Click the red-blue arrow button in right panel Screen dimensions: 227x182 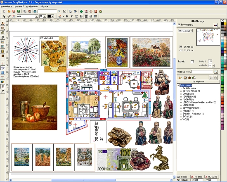pos(215,25)
